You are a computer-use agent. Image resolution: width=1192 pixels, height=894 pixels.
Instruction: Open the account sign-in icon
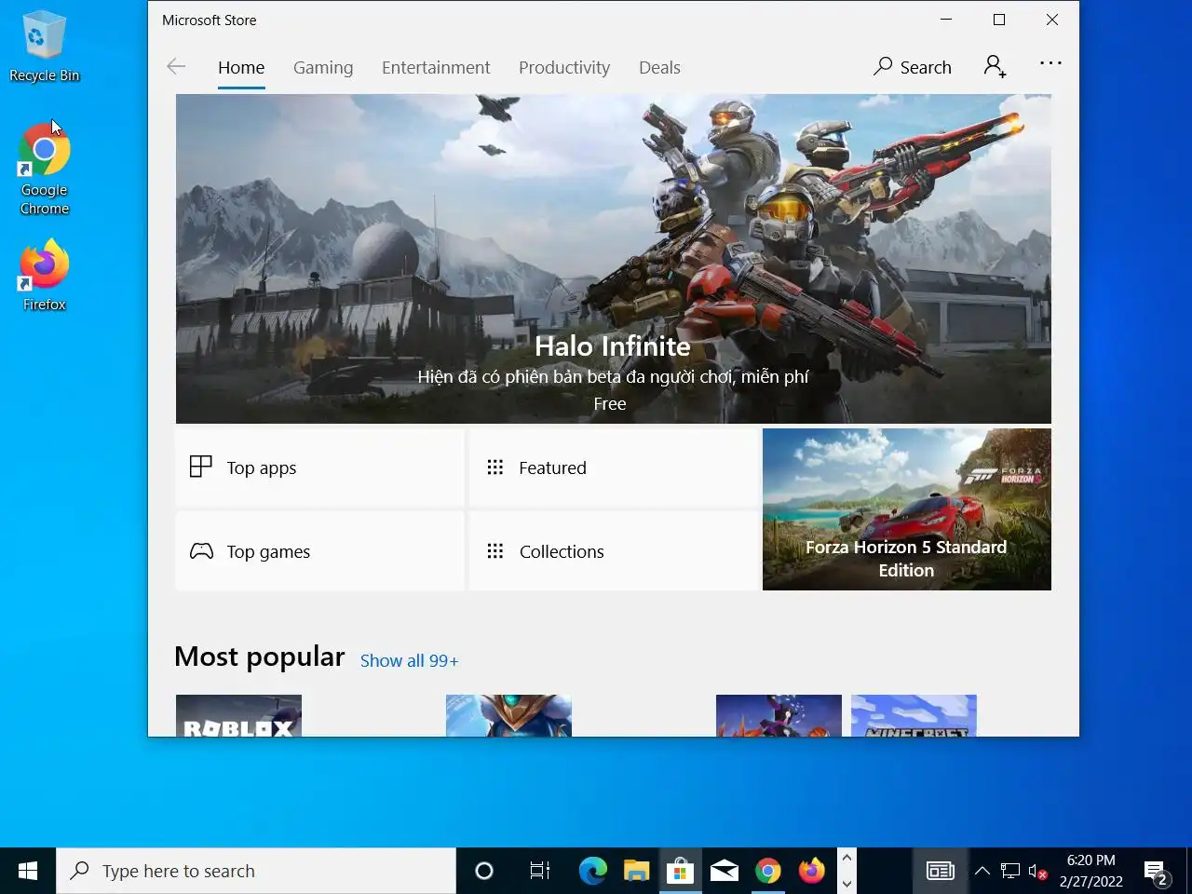coord(995,66)
